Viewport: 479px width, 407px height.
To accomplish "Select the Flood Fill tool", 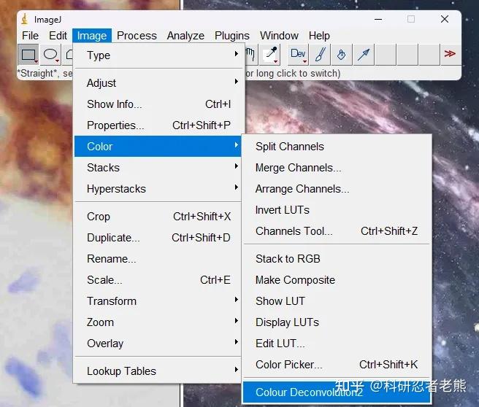I will (342, 55).
